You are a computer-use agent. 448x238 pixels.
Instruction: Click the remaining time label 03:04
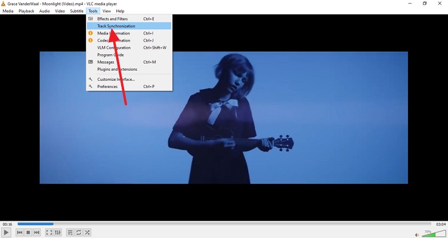point(441,224)
